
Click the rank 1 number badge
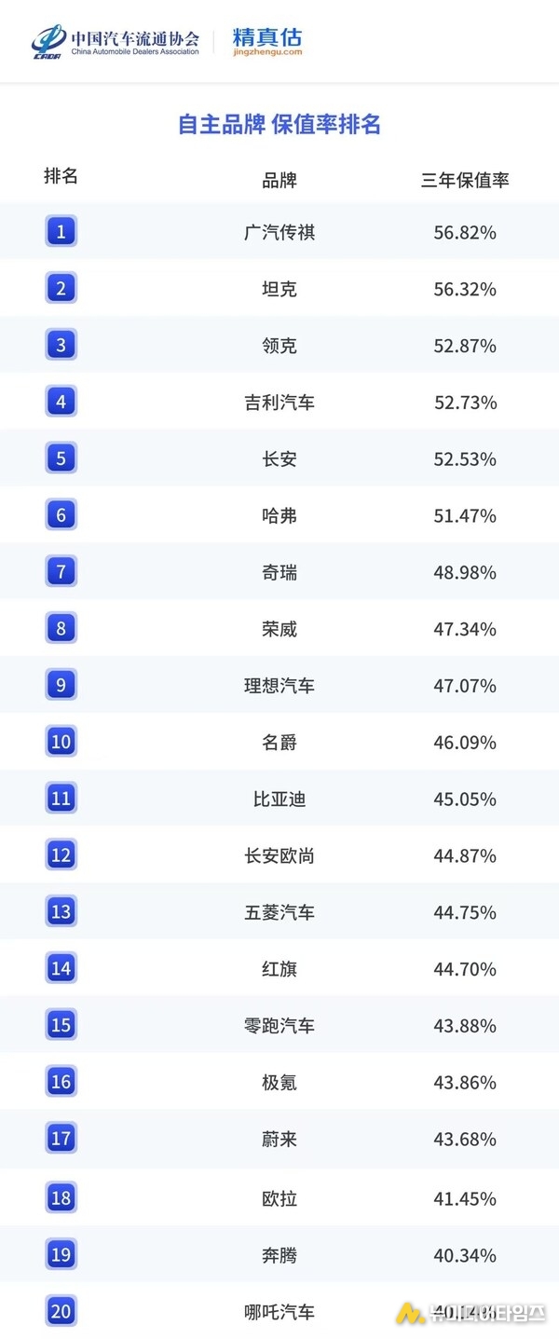[61, 230]
